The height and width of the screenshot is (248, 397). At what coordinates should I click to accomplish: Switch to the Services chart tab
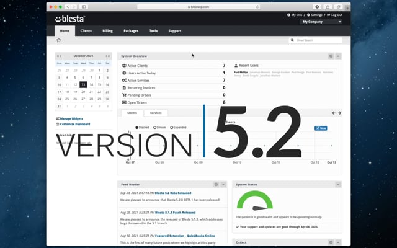coord(156,113)
